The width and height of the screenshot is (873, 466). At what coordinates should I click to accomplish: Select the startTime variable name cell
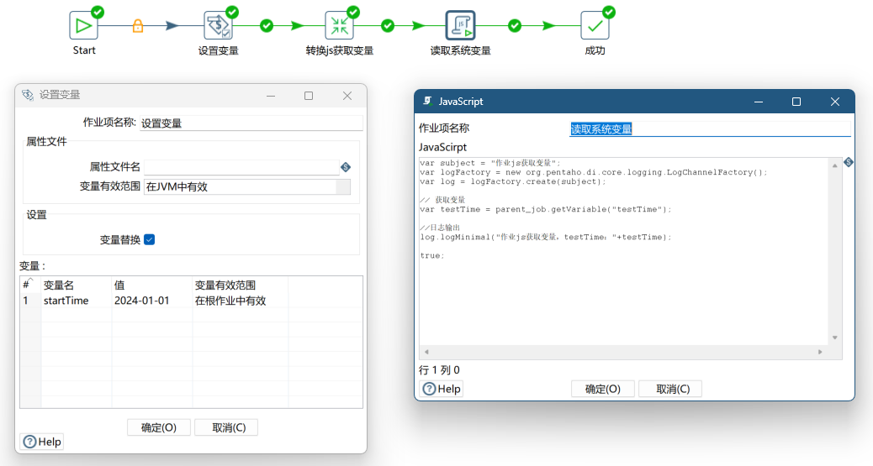coord(77,301)
